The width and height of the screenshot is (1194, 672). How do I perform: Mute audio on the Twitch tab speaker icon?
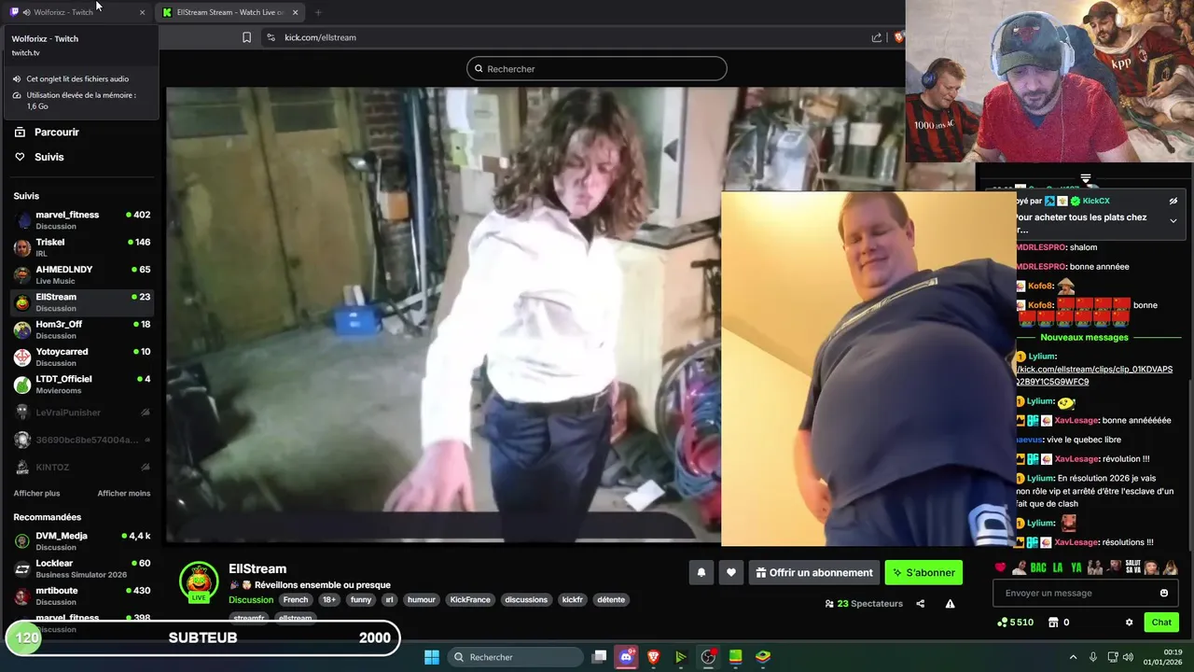26,12
